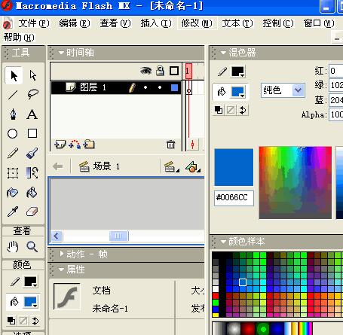The image size is (343, 335).
Task: Click toolbox stroke color swatch
Action: click(31, 282)
